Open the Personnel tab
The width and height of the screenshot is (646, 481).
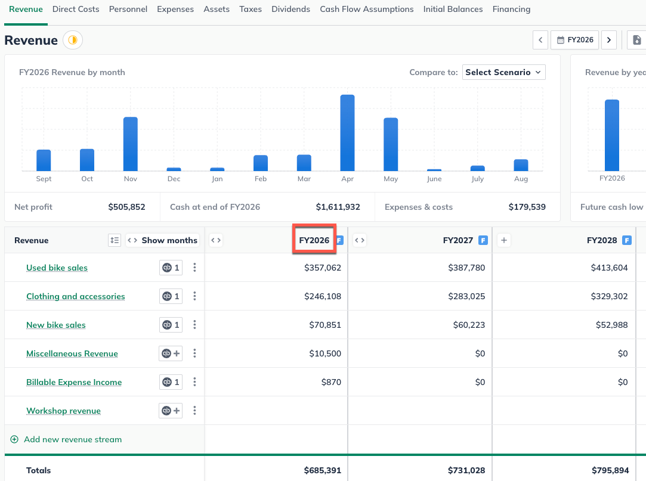pos(128,9)
